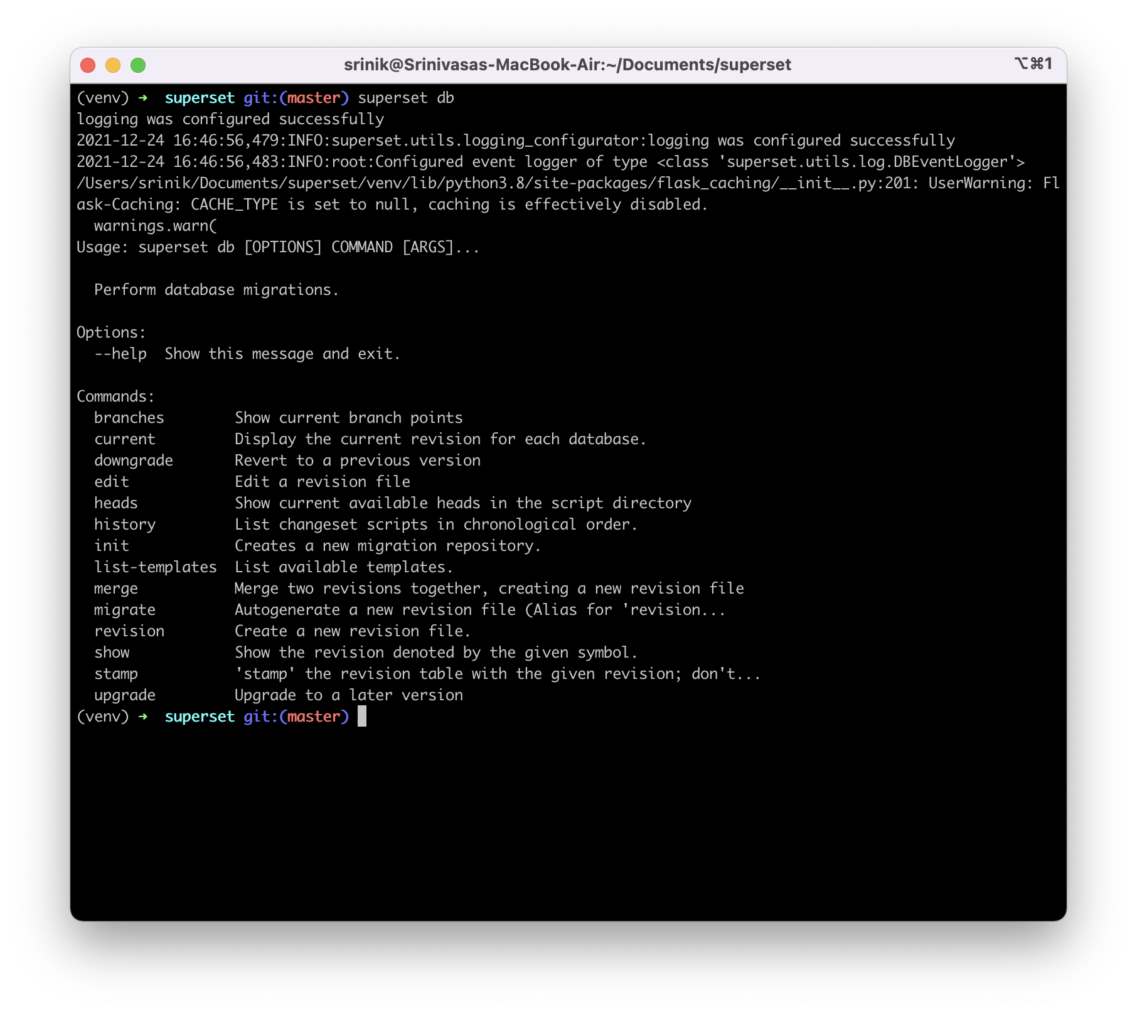The image size is (1137, 1014).
Task: Click the 'warnings.warn(' line
Action: point(156,226)
